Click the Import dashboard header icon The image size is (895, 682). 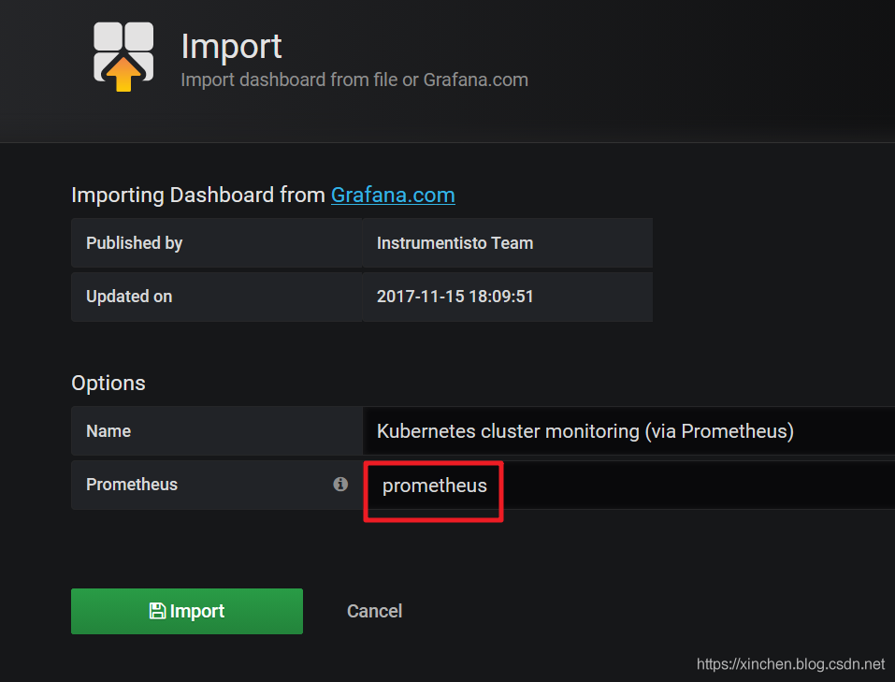click(123, 56)
